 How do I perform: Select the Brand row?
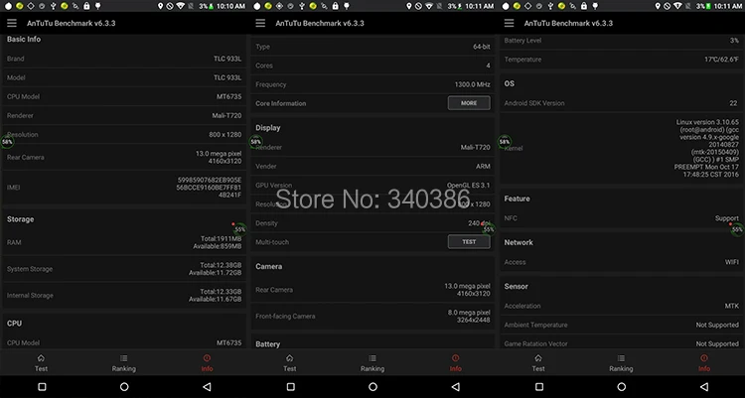(x=124, y=59)
